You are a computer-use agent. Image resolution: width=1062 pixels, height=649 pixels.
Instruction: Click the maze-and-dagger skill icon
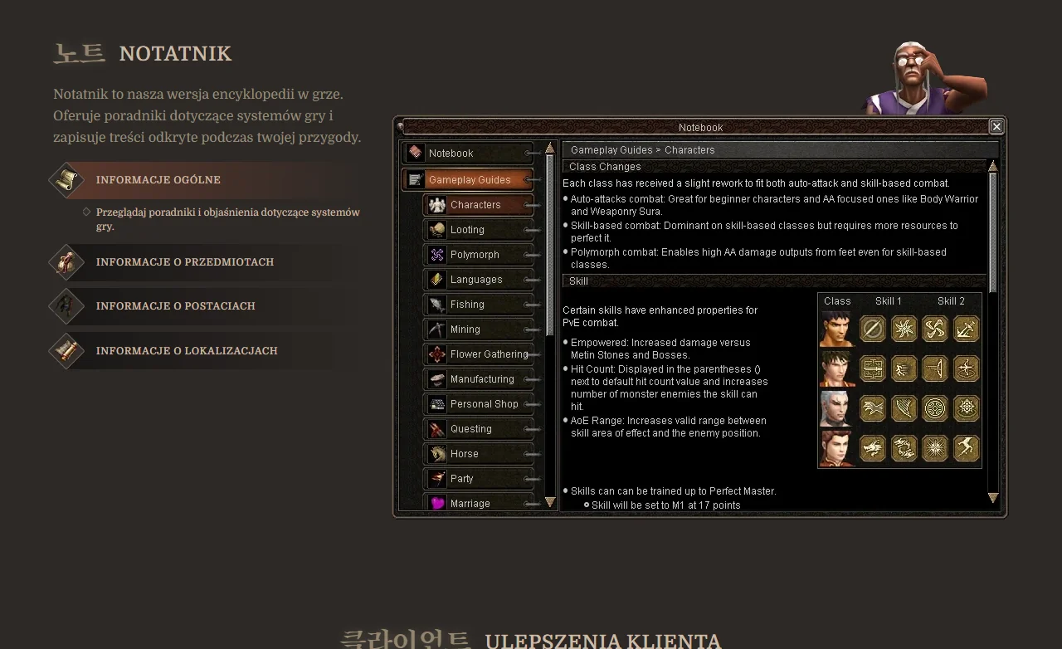(x=873, y=368)
